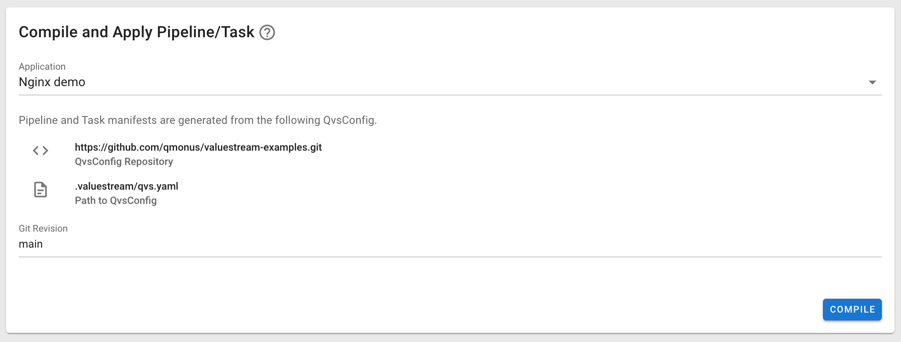Click the .valuestream/qvs.yaml path text

point(126,186)
